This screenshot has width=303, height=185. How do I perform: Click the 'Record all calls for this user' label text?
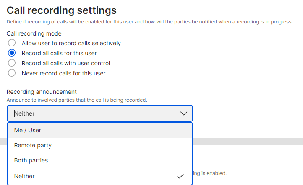(59, 53)
